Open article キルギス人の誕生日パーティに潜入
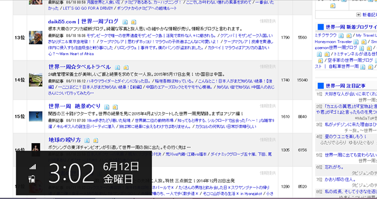Screen dimensions: 377x199 (x=86, y=126)
